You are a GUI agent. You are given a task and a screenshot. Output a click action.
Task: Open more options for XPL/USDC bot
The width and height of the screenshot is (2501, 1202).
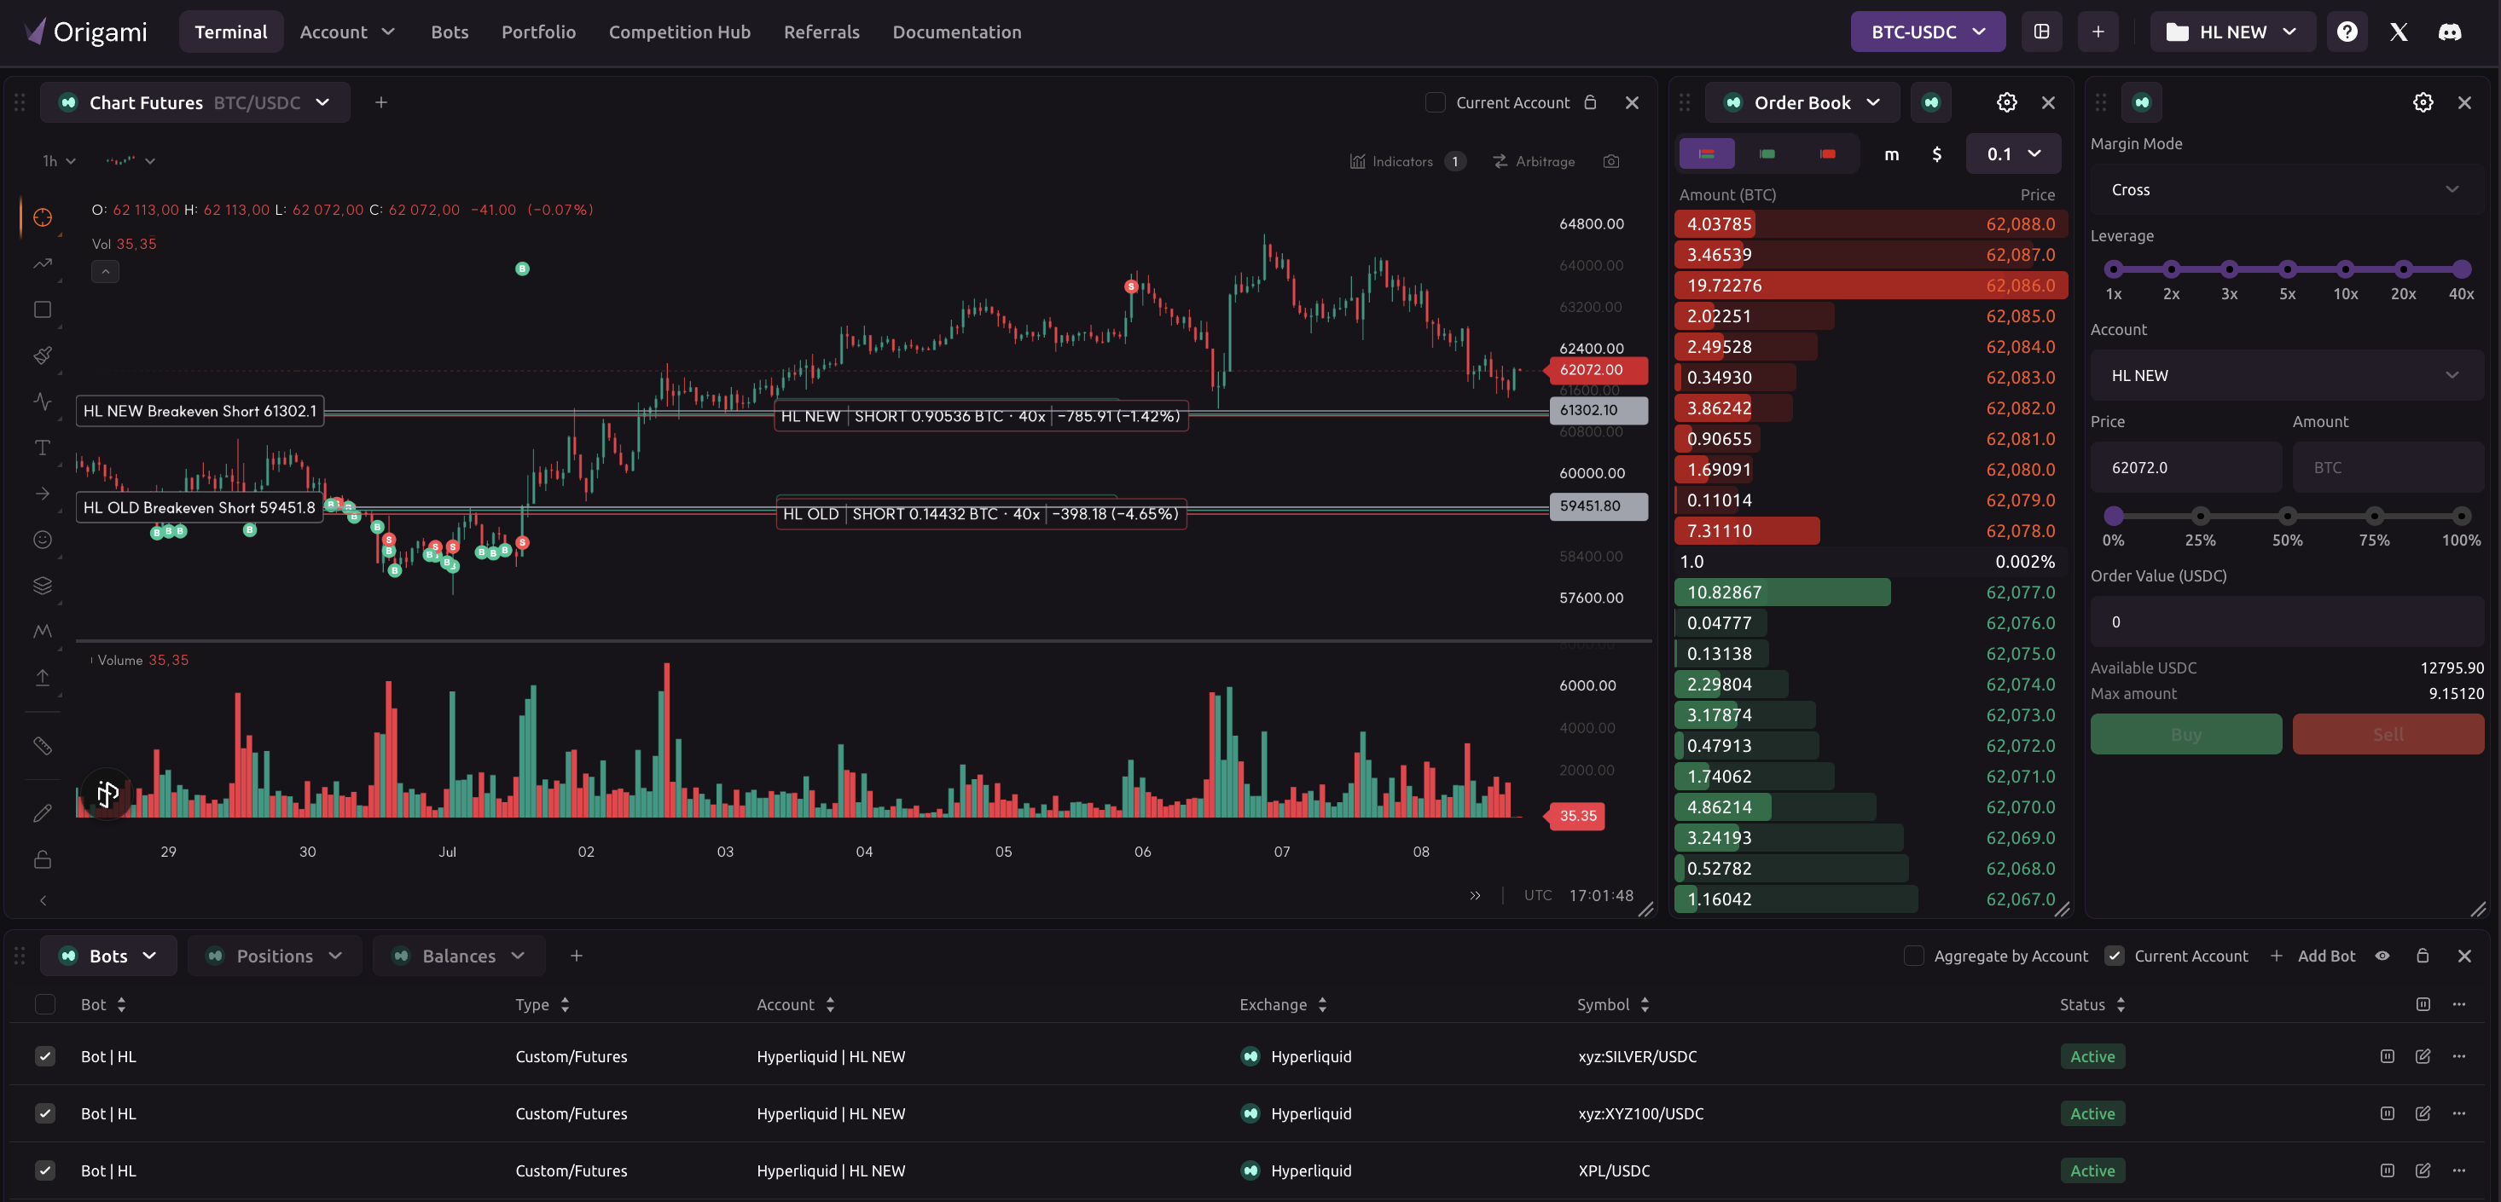coord(2459,1171)
